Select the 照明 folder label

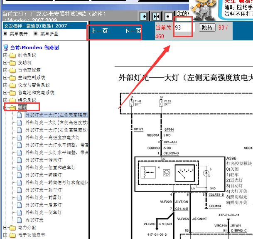tap(22, 107)
